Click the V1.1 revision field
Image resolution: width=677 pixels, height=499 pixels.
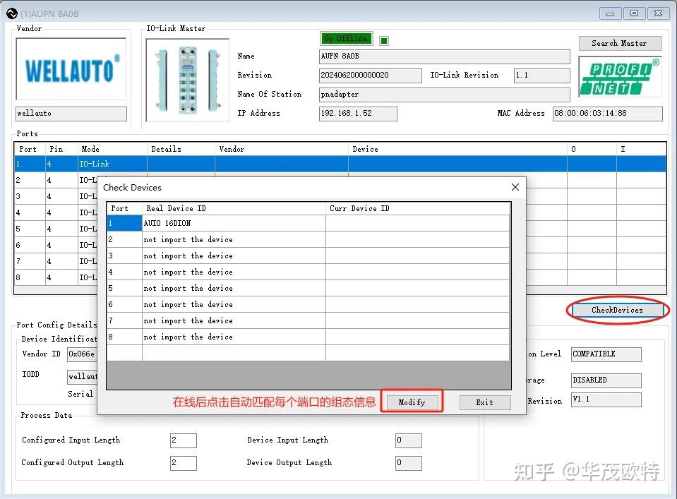(606, 399)
